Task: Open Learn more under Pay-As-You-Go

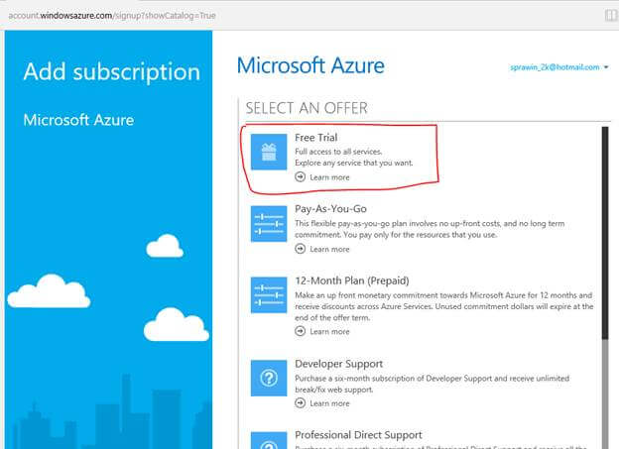Action: pyautogui.click(x=329, y=250)
